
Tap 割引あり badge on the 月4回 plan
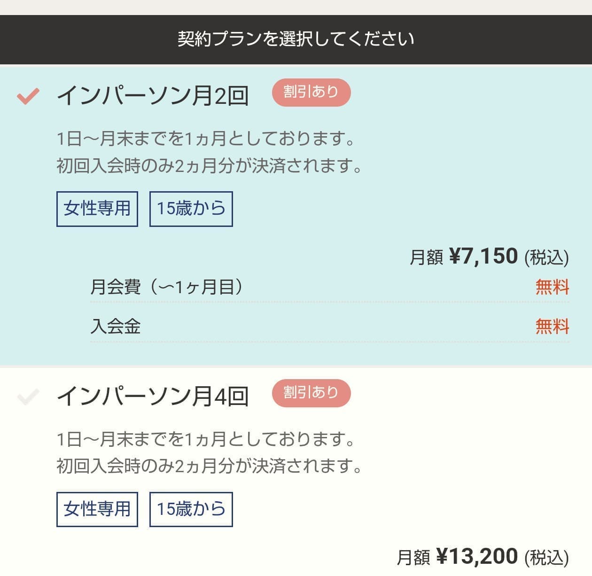[311, 393]
